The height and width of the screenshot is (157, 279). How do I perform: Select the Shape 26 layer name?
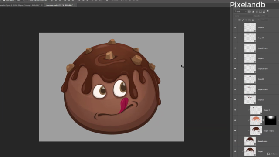pos(261,79)
